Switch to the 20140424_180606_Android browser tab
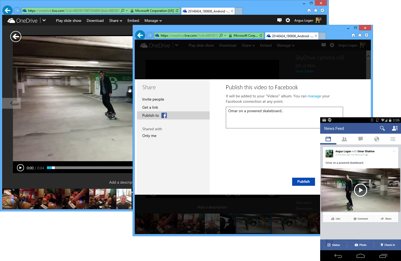This screenshot has width=401, height=261. coord(291,36)
